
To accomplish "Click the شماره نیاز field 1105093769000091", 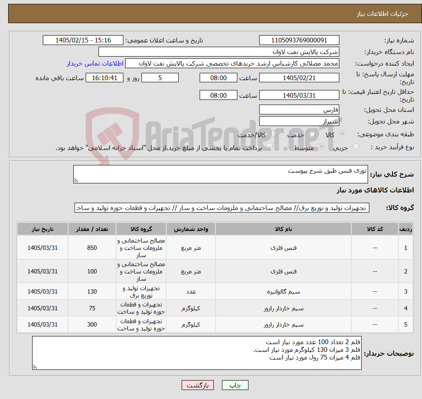I will (299, 40).
